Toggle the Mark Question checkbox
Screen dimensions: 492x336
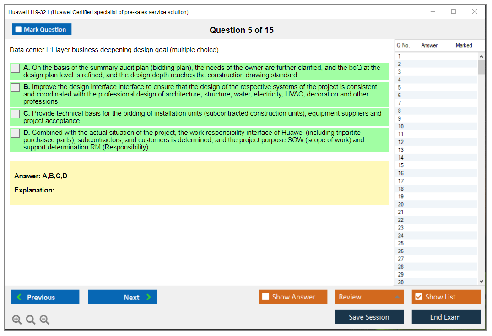[x=19, y=29]
